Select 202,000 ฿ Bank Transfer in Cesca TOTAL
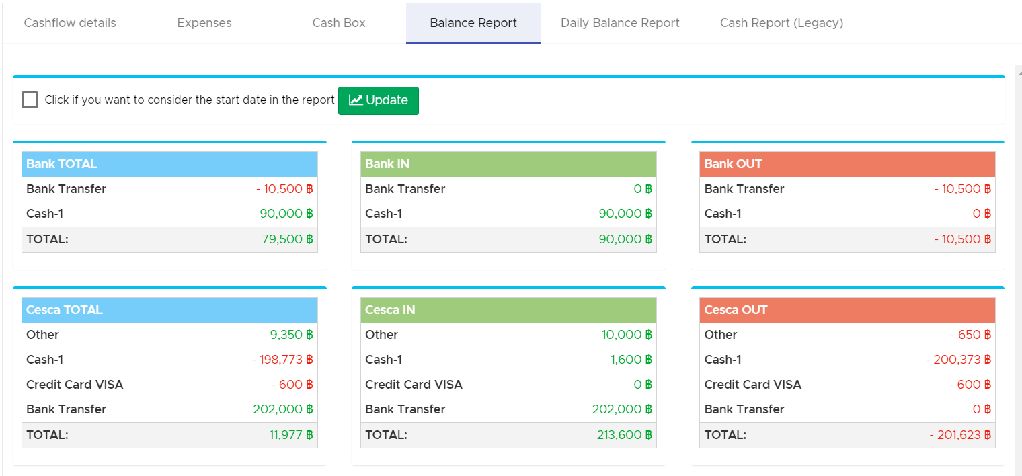This screenshot has height=476, width=1022. point(284,409)
